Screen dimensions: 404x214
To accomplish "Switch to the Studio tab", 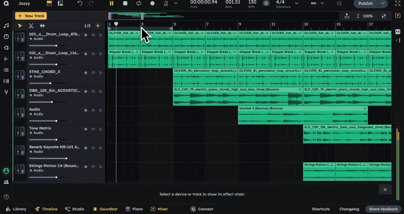I will tap(75, 209).
